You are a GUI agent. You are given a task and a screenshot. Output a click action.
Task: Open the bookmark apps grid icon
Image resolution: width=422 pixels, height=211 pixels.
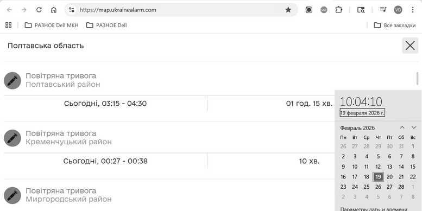(x=9, y=25)
